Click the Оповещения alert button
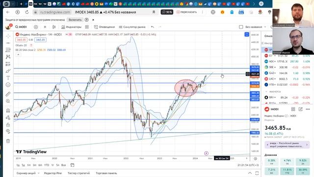Screen dimensions: 314x177 (105, 27)
